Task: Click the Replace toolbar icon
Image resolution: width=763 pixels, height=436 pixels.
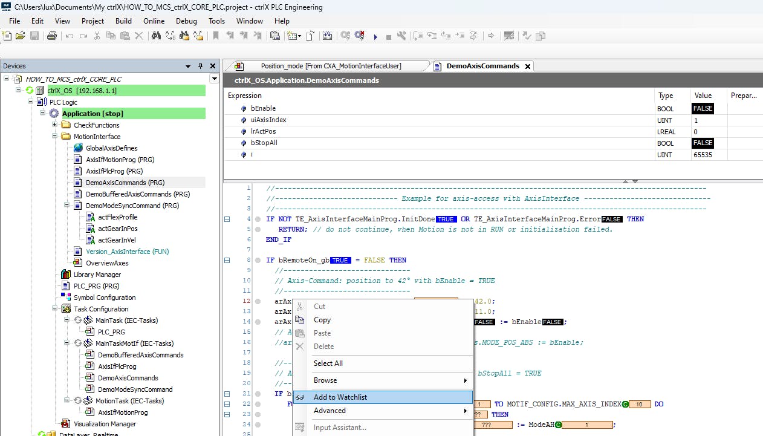Action: tap(170, 36)
